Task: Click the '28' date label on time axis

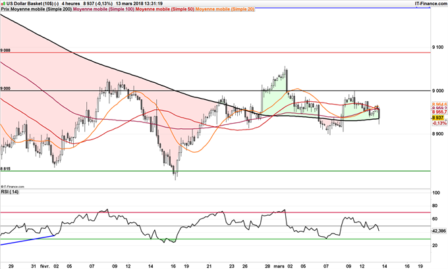Action: coord(267,266)
